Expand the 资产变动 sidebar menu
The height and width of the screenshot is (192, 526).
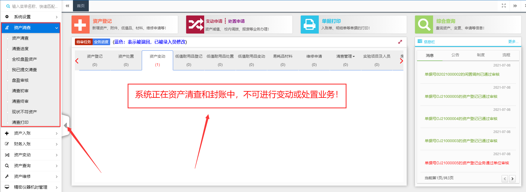point(31,155)
